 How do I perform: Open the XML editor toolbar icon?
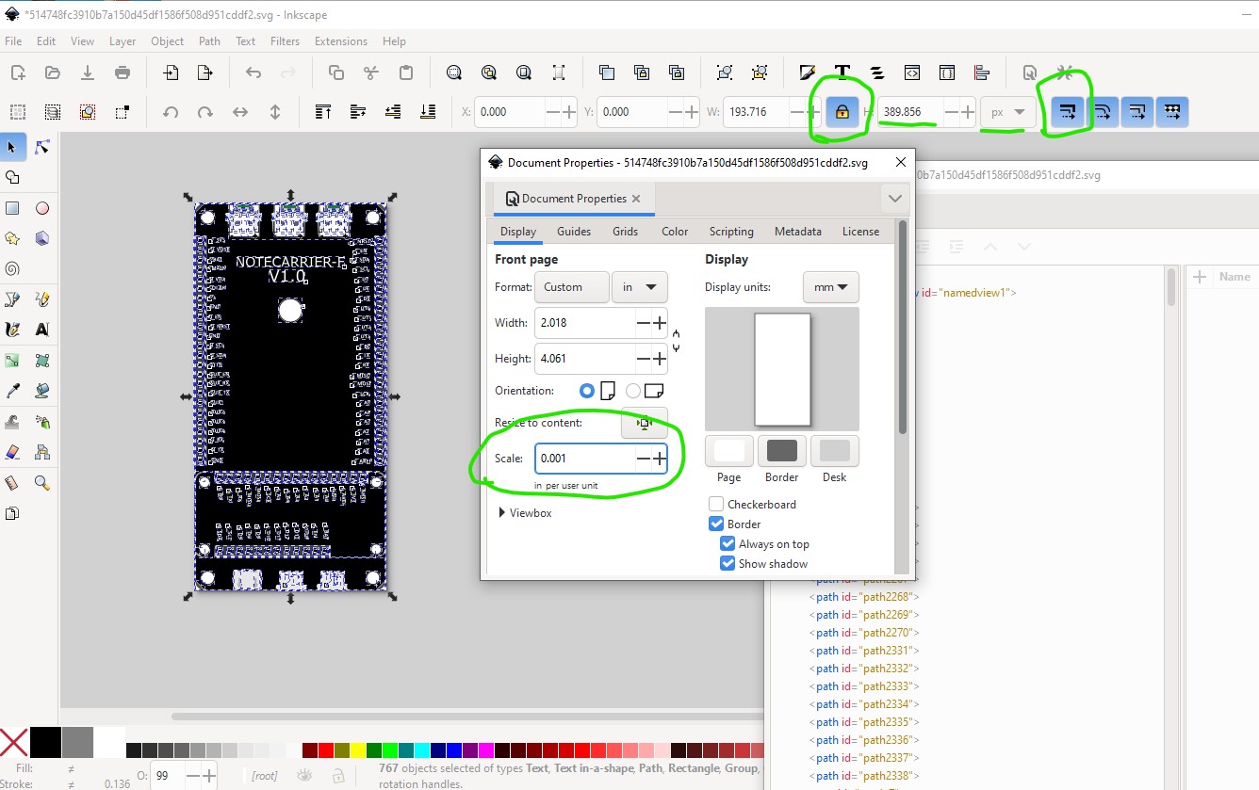[912, 73]
